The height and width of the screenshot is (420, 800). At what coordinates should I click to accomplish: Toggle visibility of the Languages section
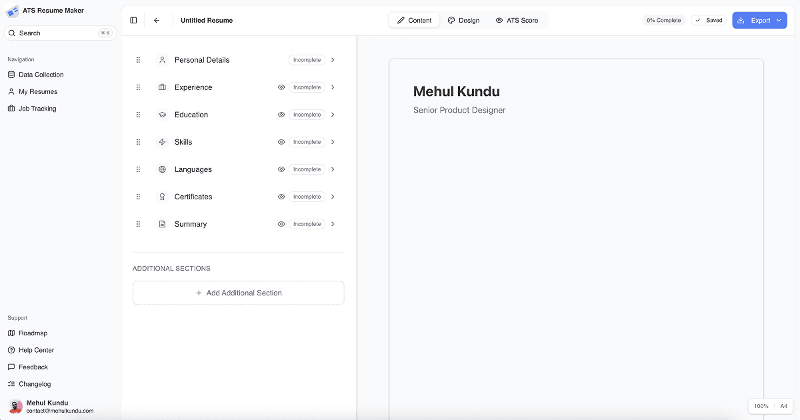281,169
